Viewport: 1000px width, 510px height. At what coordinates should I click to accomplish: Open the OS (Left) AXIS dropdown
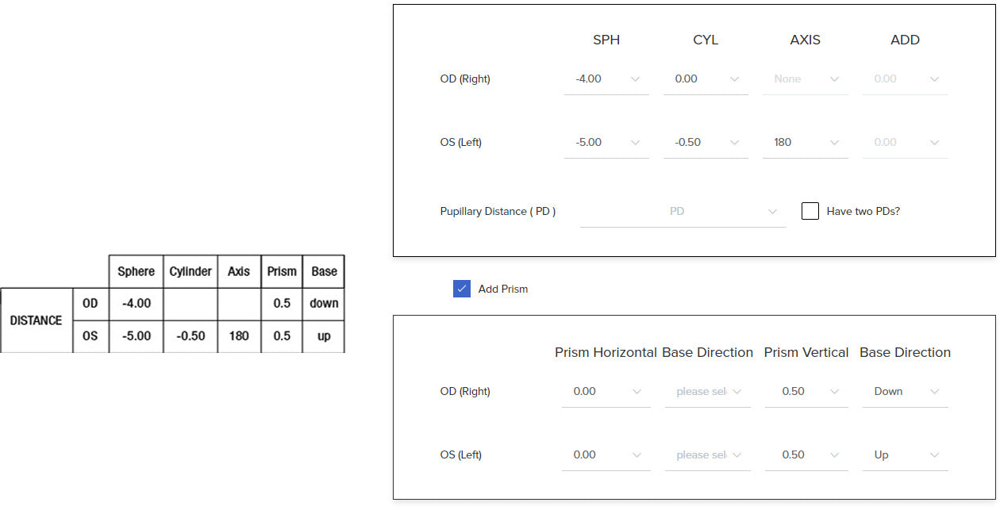pos(805,143)
